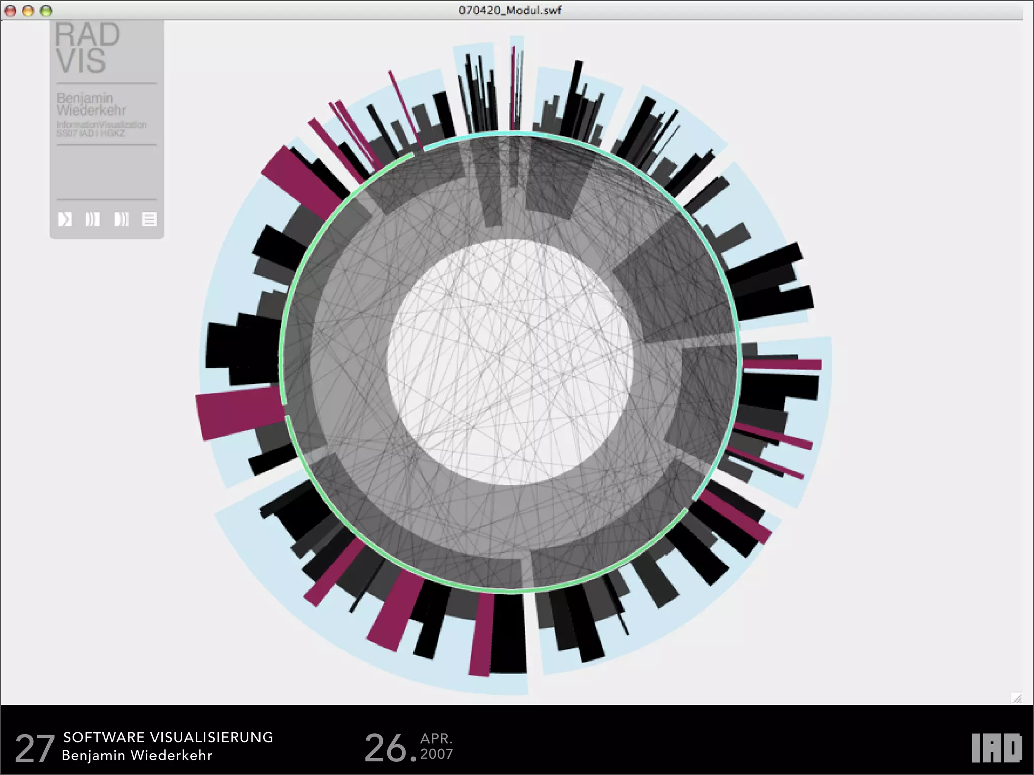Click the white inner circle of the chart

(510, 362)
